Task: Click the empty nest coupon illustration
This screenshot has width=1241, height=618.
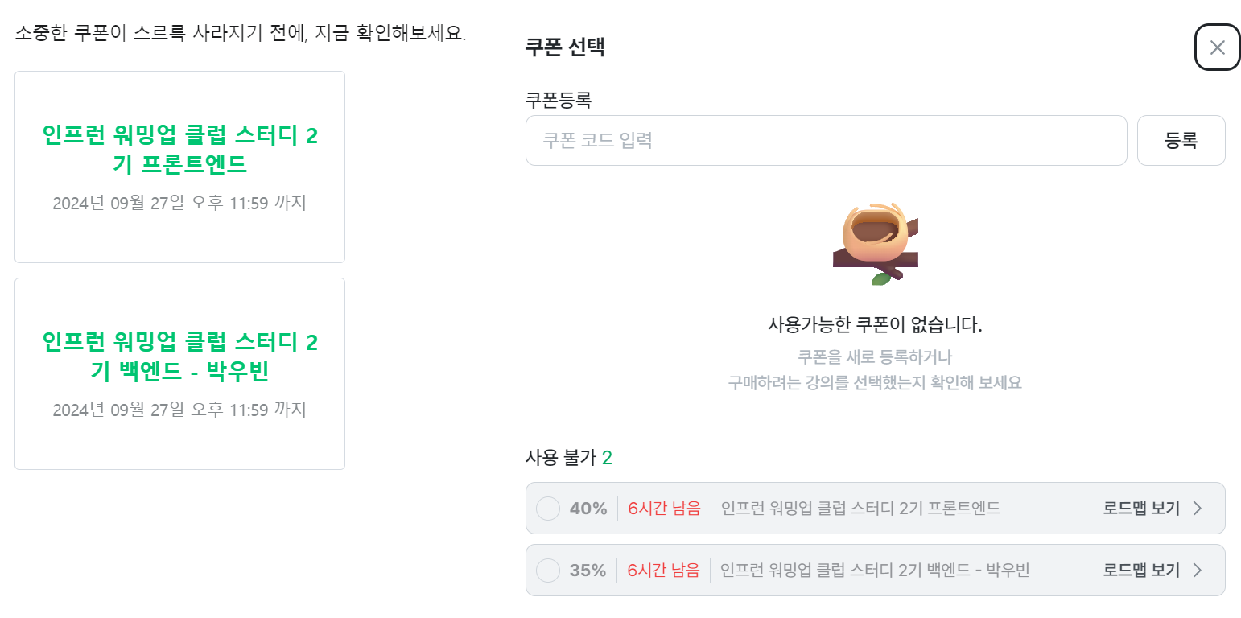Action: tap(875, 243)
